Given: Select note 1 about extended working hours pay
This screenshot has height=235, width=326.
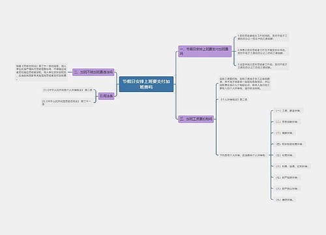Looking at the screenshot, I should [x=263, y=37].
